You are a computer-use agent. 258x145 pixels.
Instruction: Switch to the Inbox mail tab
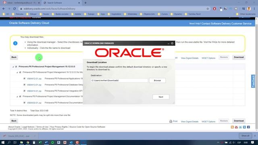click(21, 3)
